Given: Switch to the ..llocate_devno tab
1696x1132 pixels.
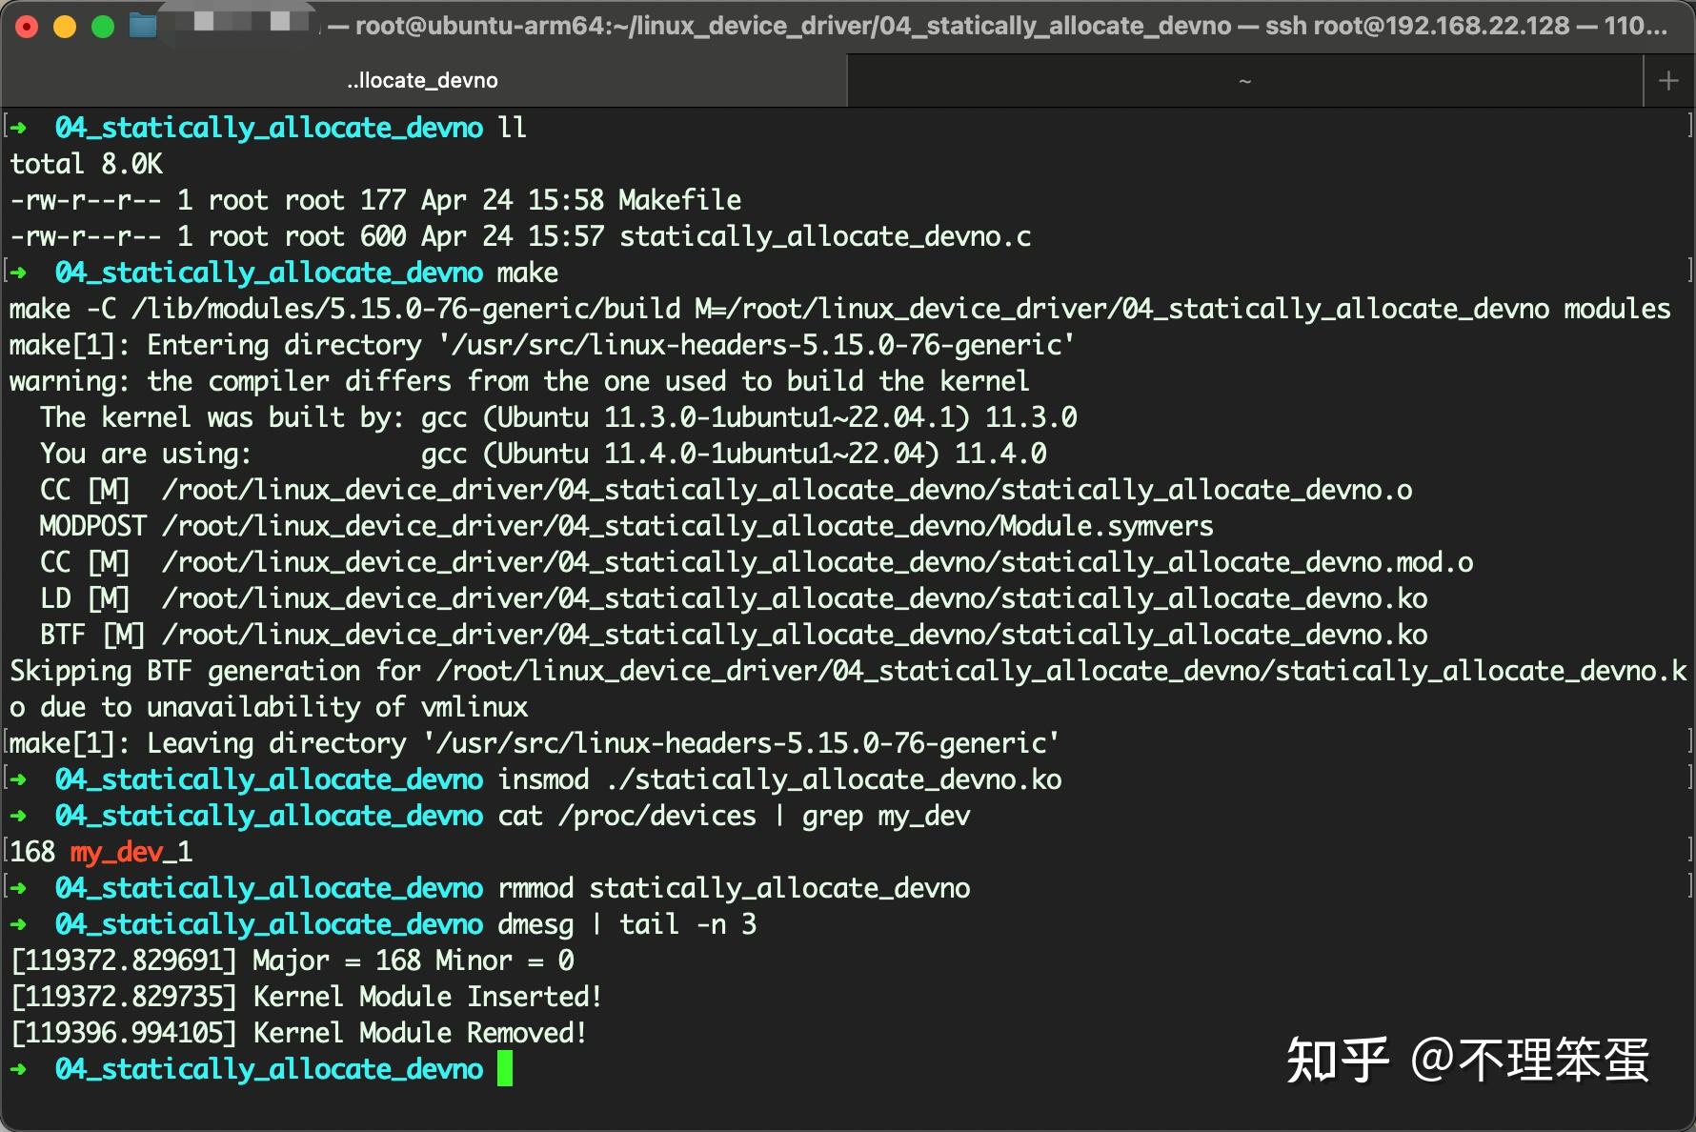Looking at the screenshot, I should [424, 80].
